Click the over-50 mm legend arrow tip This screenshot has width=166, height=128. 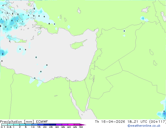tap(83, 125)
